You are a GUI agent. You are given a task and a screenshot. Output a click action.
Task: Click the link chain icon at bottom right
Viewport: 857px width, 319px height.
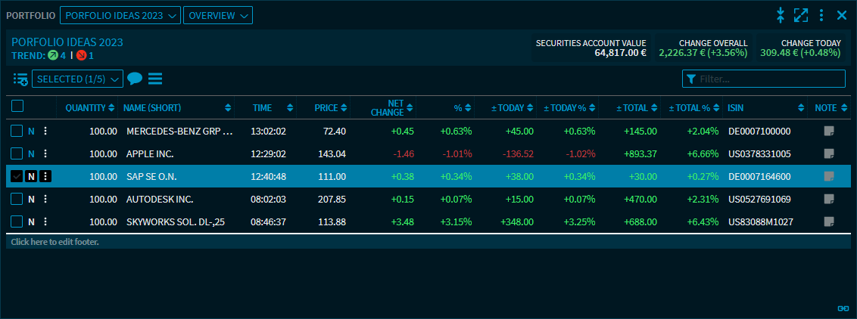tap(843, 308)
